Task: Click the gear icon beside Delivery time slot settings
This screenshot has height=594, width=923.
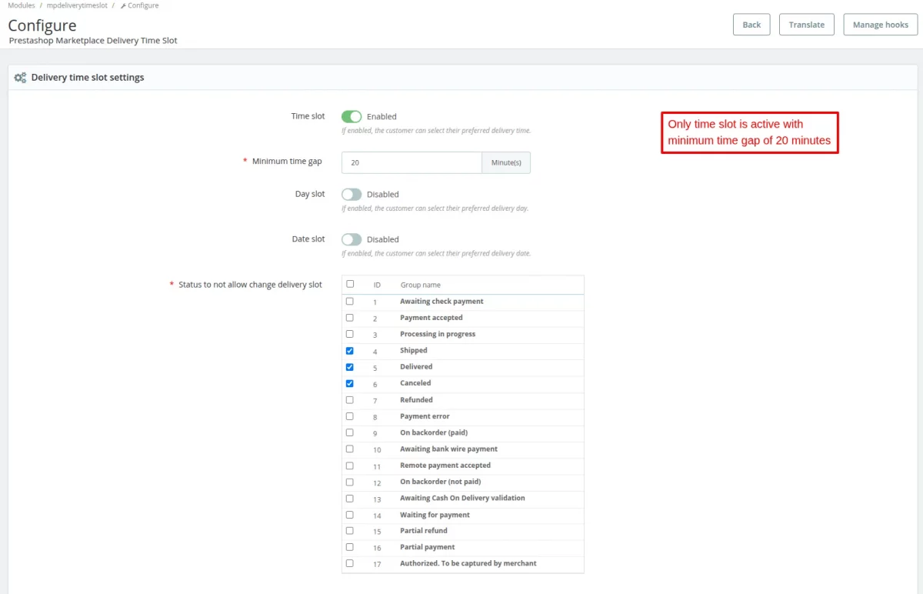Action: [x=21, y=77]
